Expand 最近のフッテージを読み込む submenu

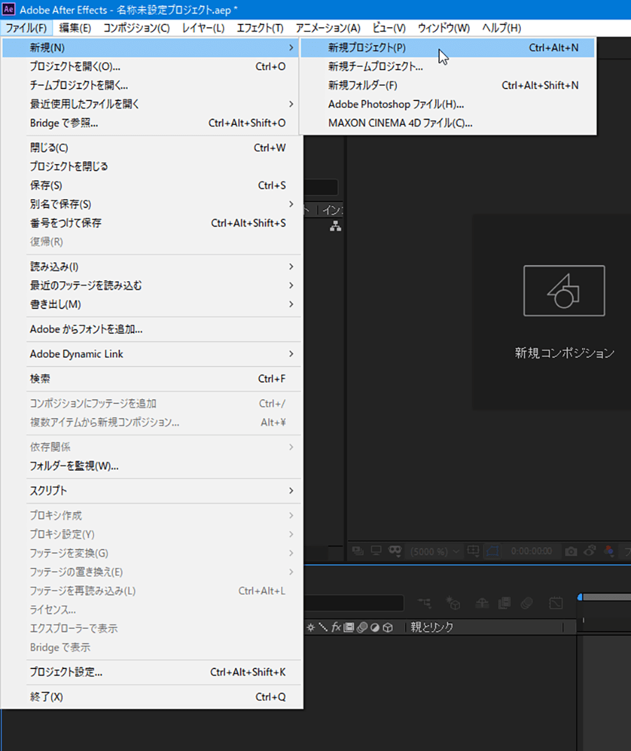[150, 285]
